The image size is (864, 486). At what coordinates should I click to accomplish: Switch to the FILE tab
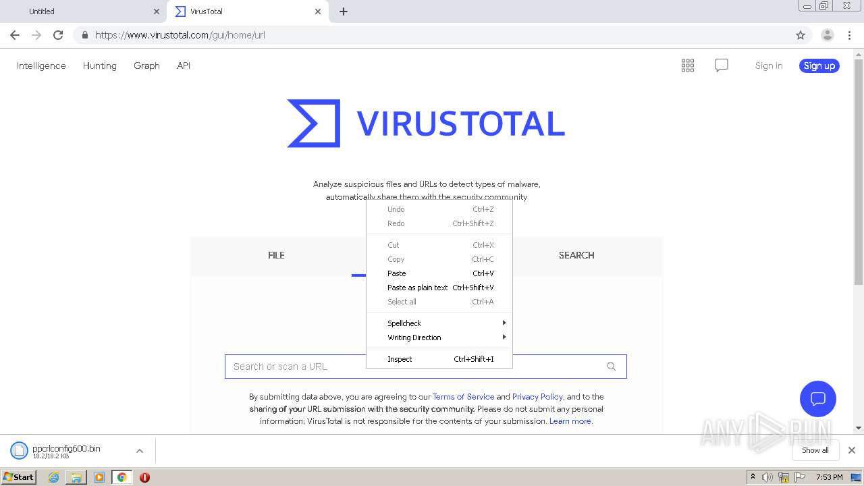[276, 255]
